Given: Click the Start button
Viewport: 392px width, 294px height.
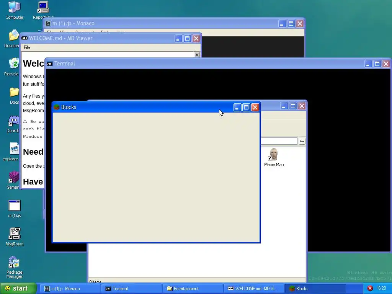Looking at the screenshot, I should [18, 288].
